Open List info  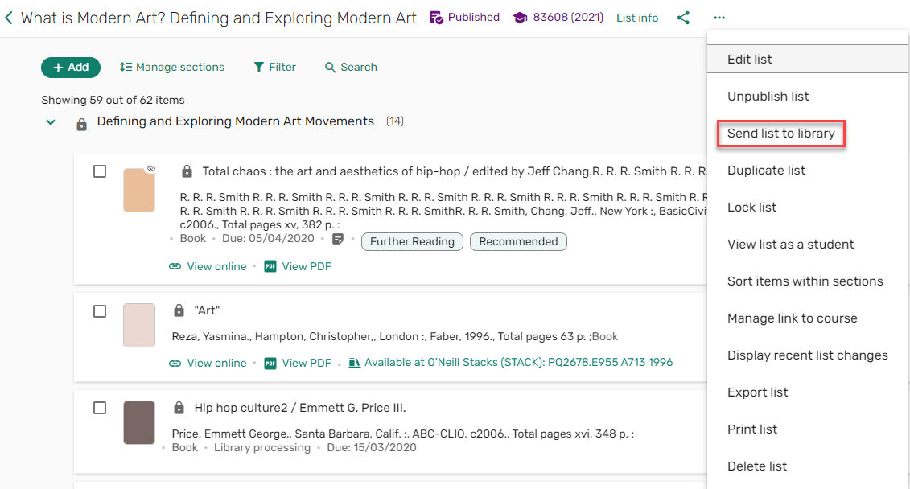[x=637, y=18]
